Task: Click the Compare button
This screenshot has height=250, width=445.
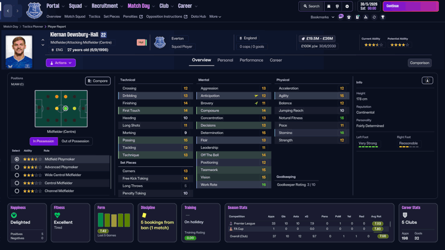Action: (98, 81)
